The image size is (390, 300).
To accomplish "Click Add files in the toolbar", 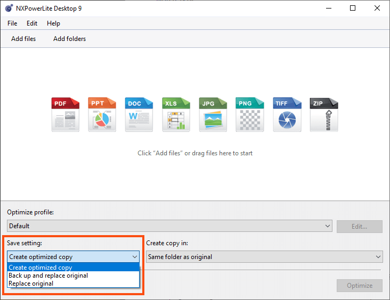I will coord(23,39).
